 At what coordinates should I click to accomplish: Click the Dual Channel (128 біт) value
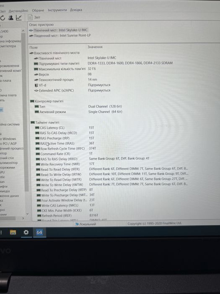point(105,106)
